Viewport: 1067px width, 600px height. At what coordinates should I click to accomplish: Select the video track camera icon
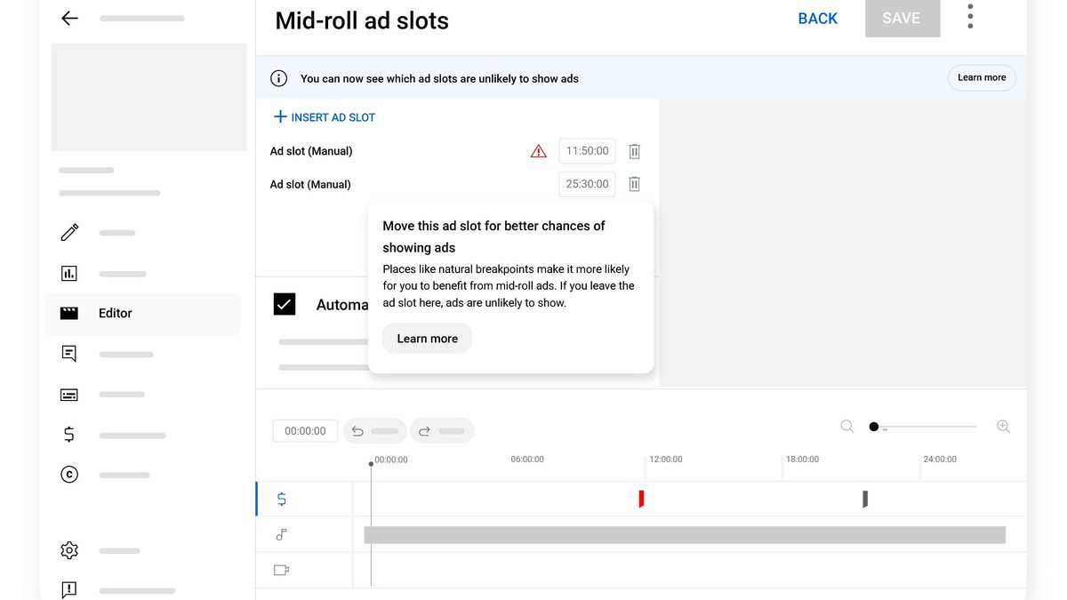pos(281,570)
